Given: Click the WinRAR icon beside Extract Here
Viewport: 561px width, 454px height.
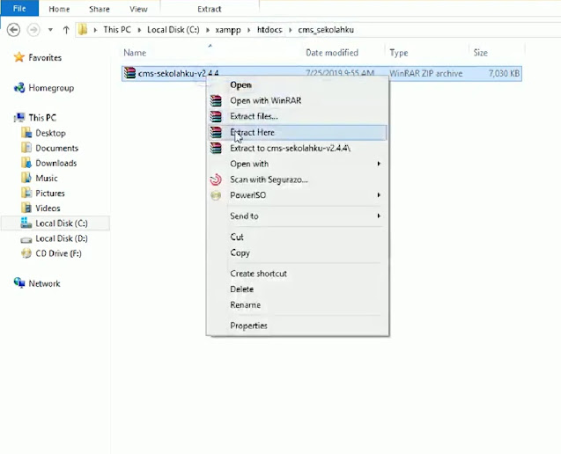Looking at the screenshot, I should pyautogui.click(x=216, y=132).
